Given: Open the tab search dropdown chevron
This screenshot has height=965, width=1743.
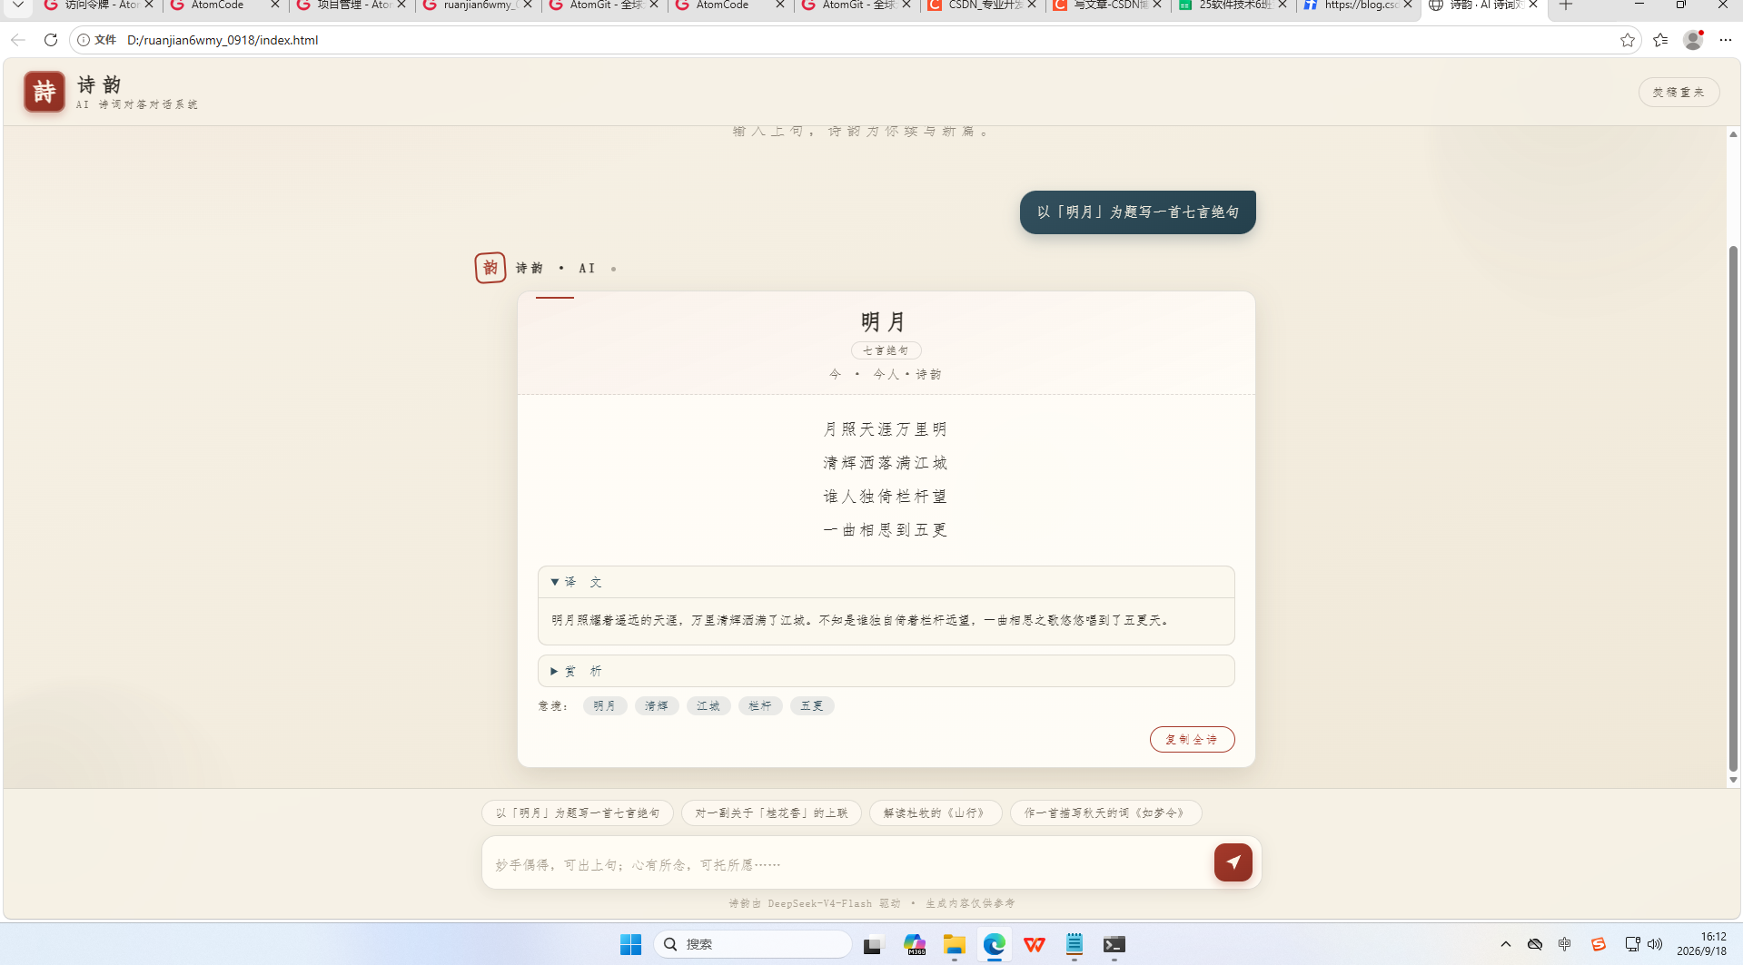Looking at the screenshot, I should pyautogui.click(x=17, y=5).
